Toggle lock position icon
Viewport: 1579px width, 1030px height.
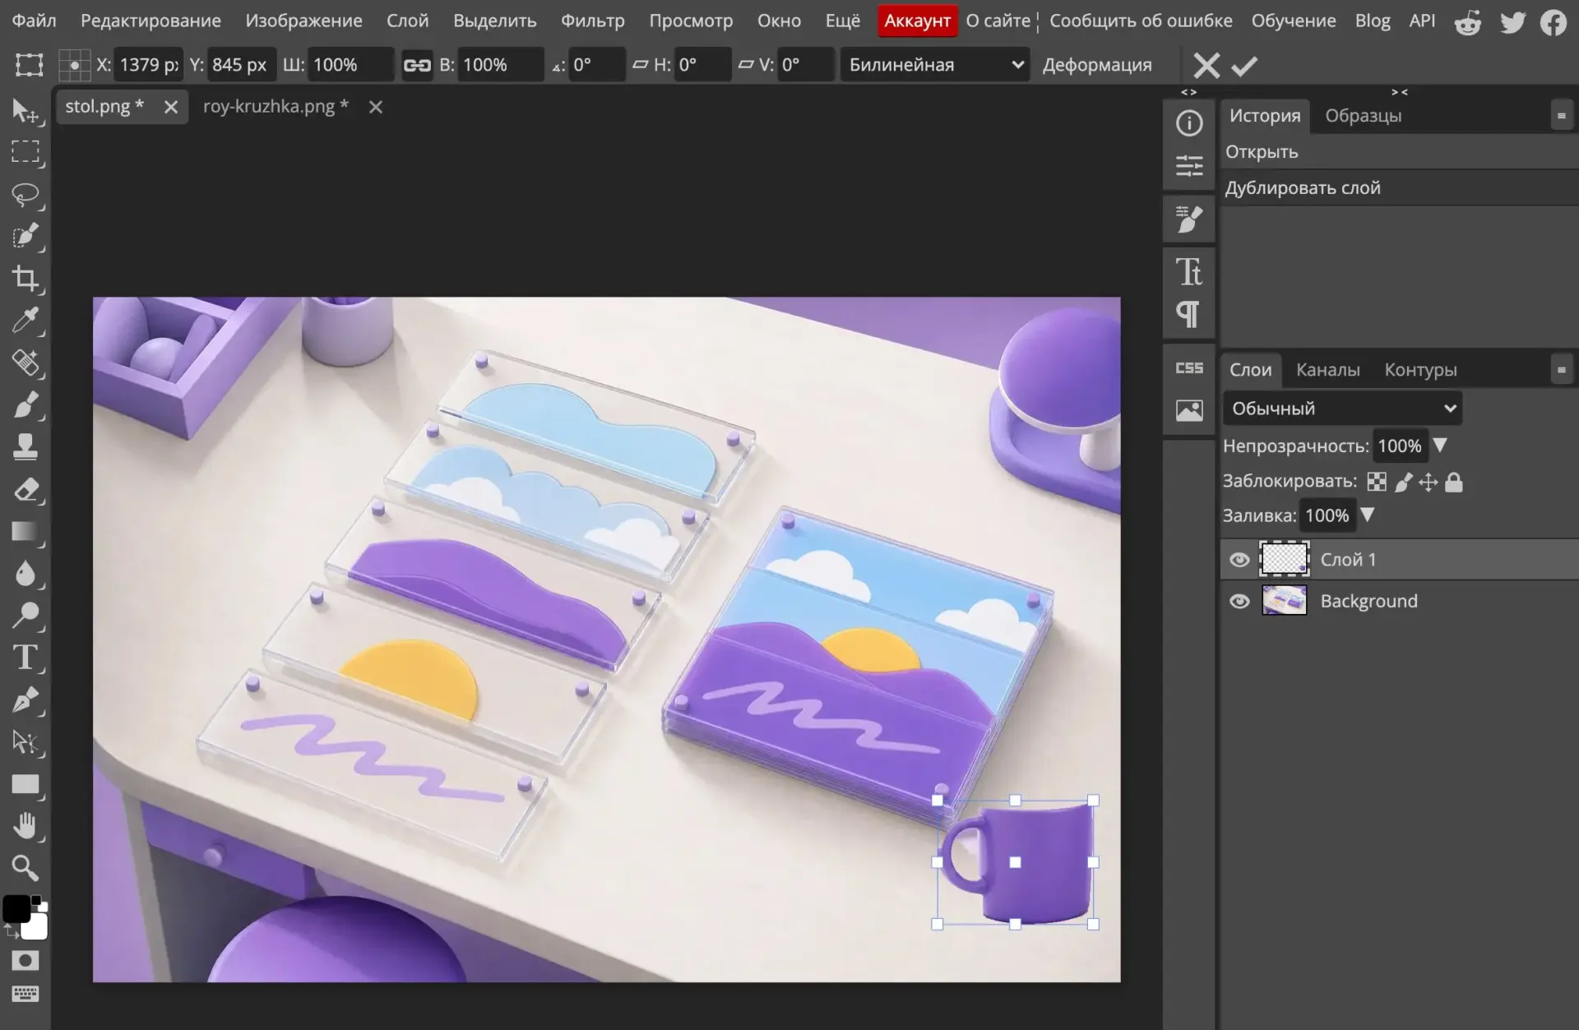(x=1429, y=482)
